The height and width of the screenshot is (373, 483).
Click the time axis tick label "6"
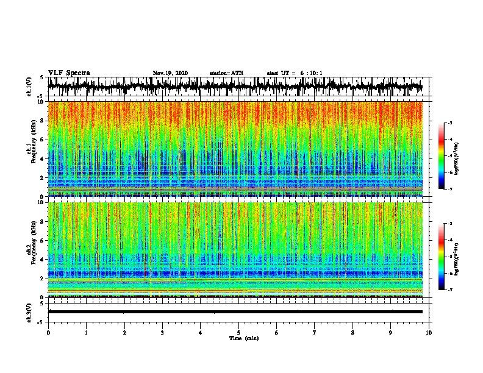[x=277, y=333]
